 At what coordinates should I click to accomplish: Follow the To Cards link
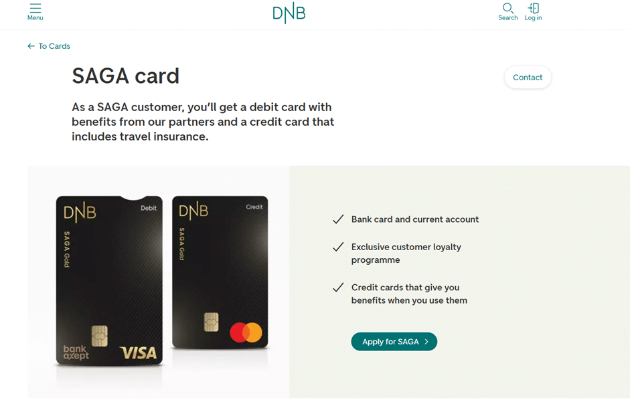[54, 46]
